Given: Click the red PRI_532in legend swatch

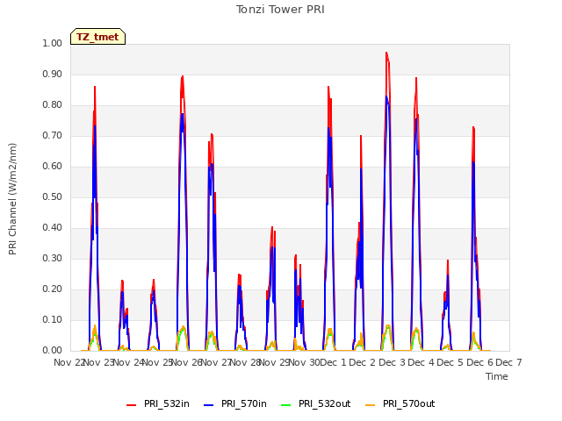Looking at the screenshot, I should [x=131, y=404].
